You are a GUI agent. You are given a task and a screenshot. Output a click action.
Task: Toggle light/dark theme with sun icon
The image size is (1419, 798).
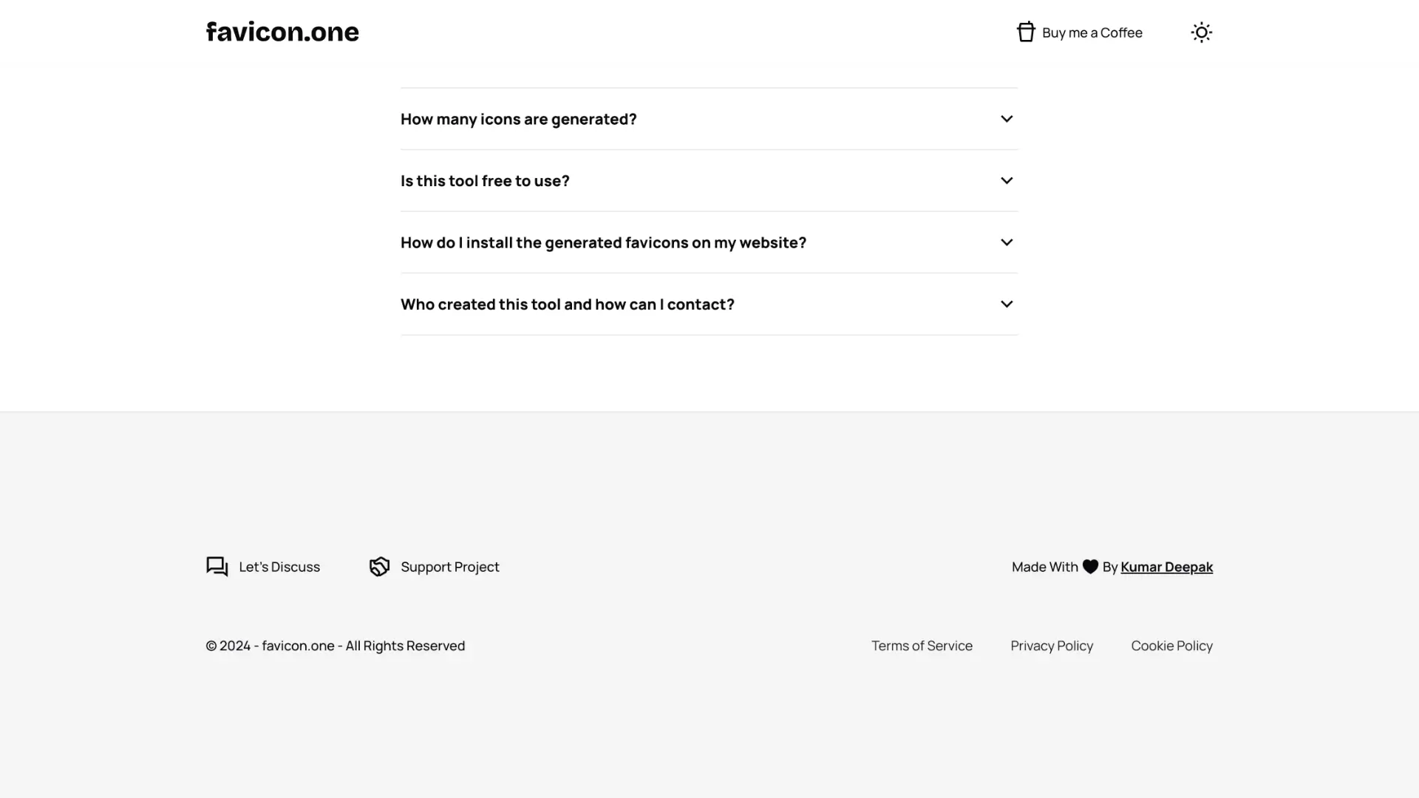[x=1201, y=33]
